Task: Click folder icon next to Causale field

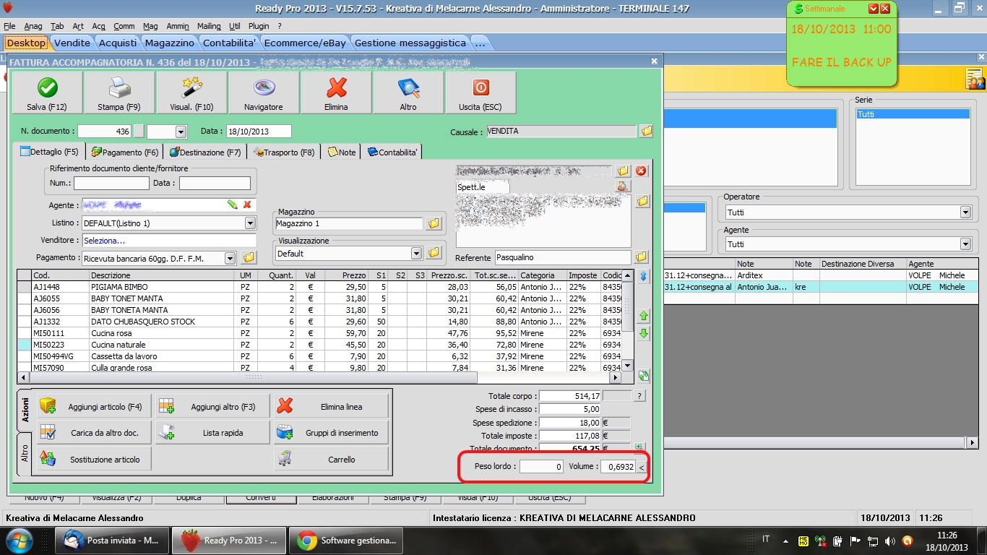Action: [646, 131]
